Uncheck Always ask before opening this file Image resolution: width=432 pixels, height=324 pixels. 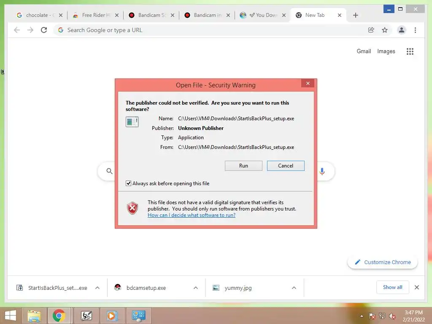(128, 183)
